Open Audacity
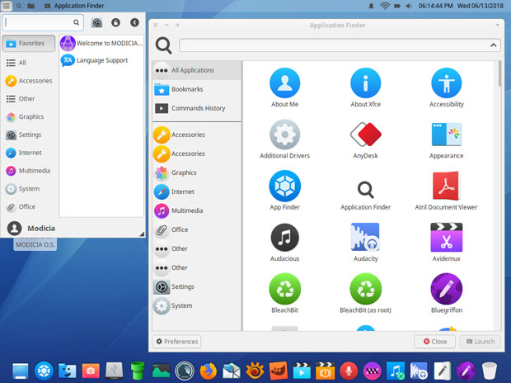 (365, 242)
